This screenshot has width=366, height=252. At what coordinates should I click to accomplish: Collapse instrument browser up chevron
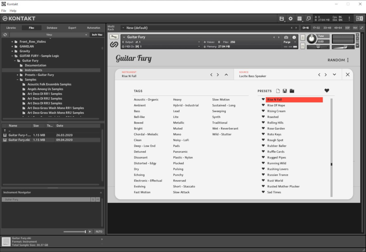pos(226,74)
